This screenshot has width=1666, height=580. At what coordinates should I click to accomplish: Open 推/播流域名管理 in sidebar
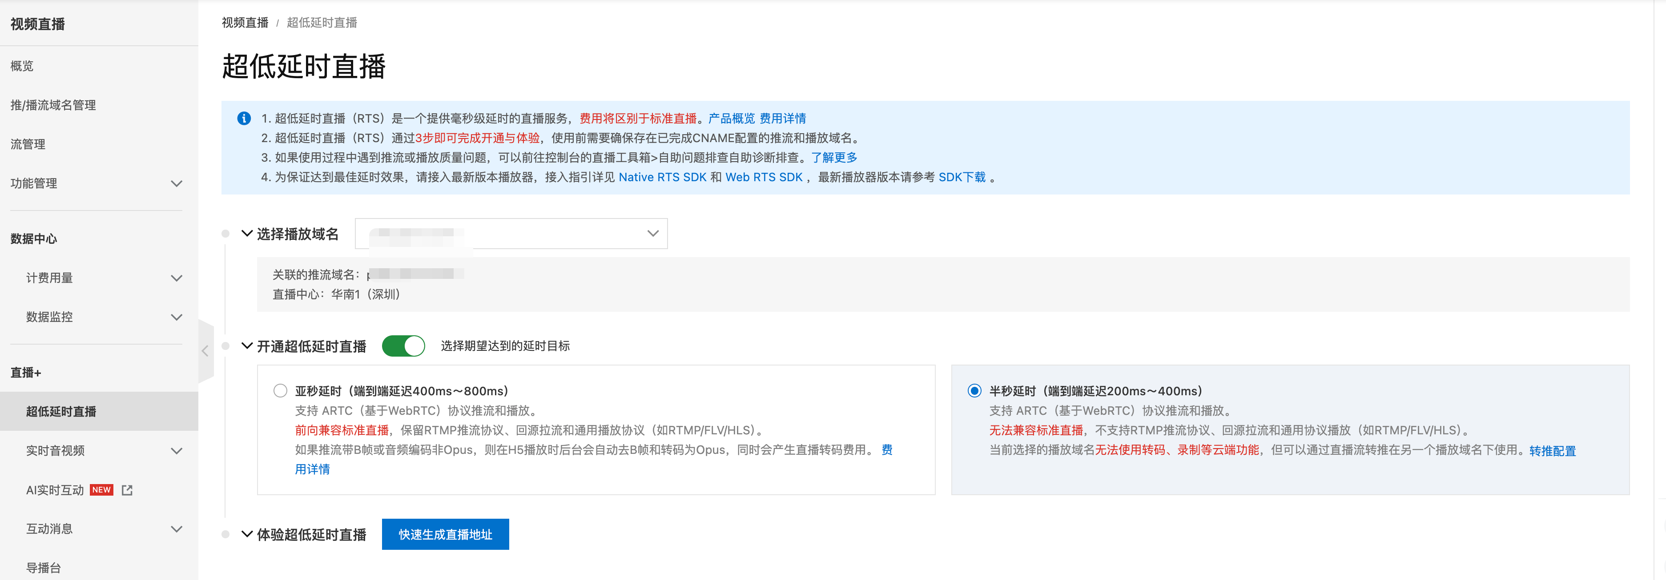pyautogui.click(x=53, y=105)
